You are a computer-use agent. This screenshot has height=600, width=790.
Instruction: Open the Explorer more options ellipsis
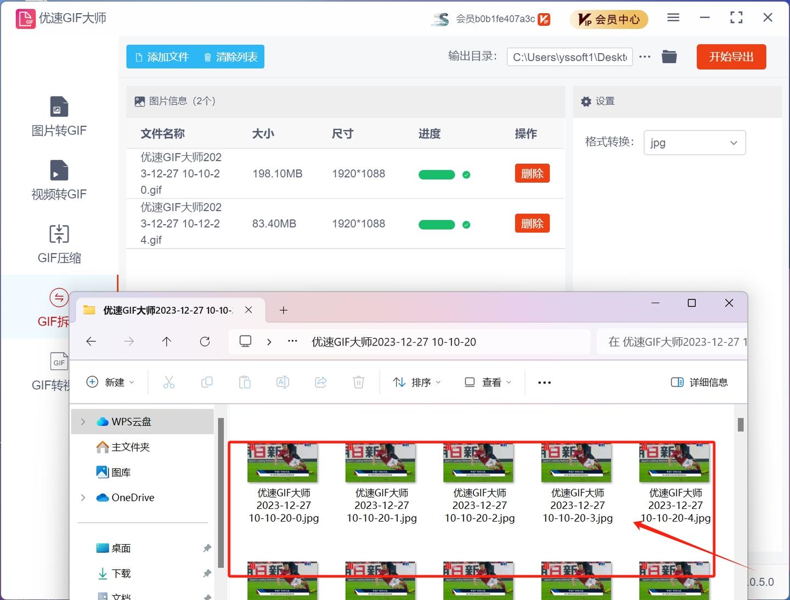coord(544,383)
